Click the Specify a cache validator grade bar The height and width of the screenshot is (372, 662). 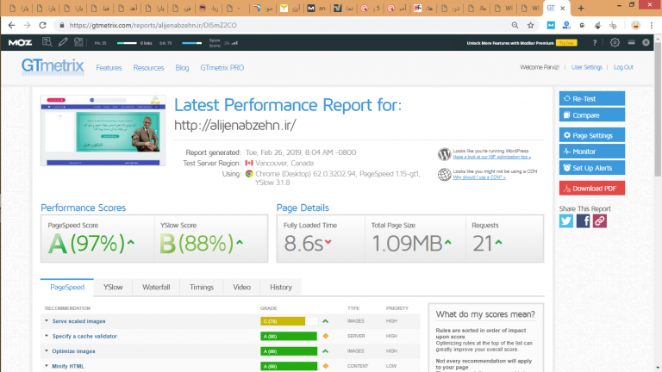(x=289, y=336)
